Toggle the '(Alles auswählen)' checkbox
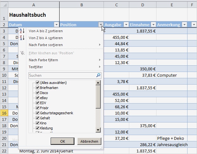 pos(37,82)
